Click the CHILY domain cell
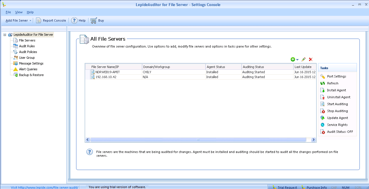This screenshot has height=189, width=369. coord(147,72)
